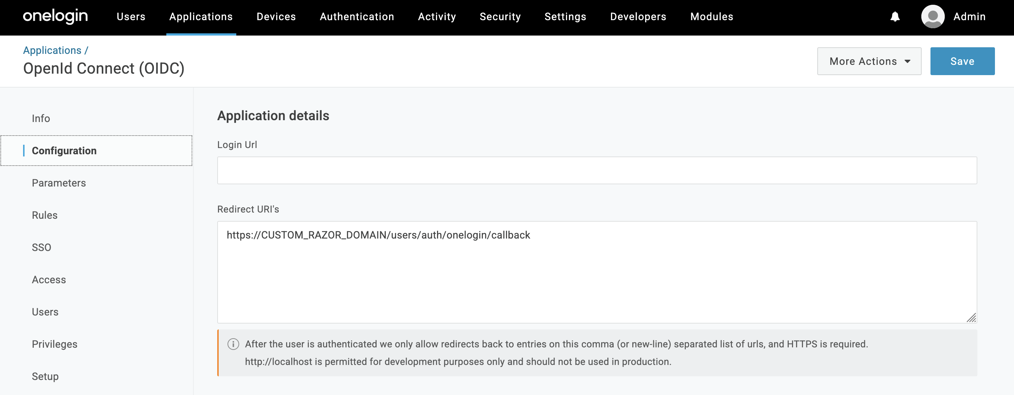Click inside the Redirect URI's textarea
The height and width of the screenshot is (395, 1014).
[597, 276]
